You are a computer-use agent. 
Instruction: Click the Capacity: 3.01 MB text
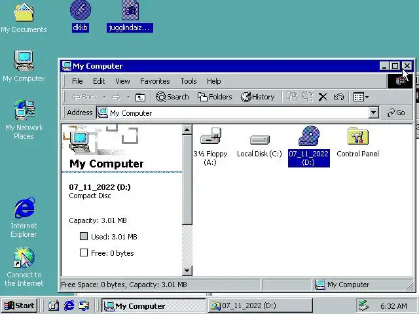(98, 220)
